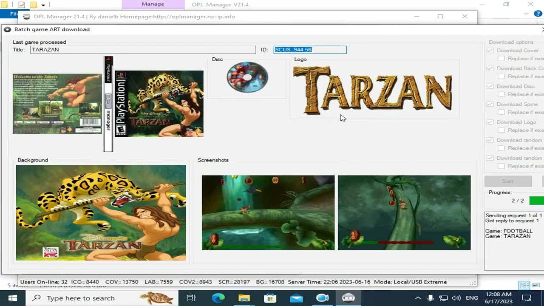Expand the Explorer quick access toolbar dropdown

(43, 5)
